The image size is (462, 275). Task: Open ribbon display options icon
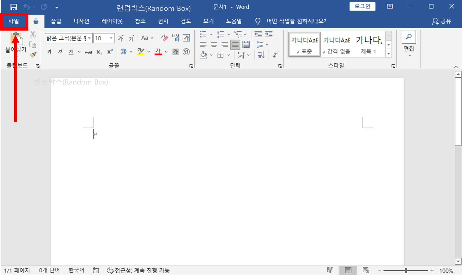pos(390,7)
